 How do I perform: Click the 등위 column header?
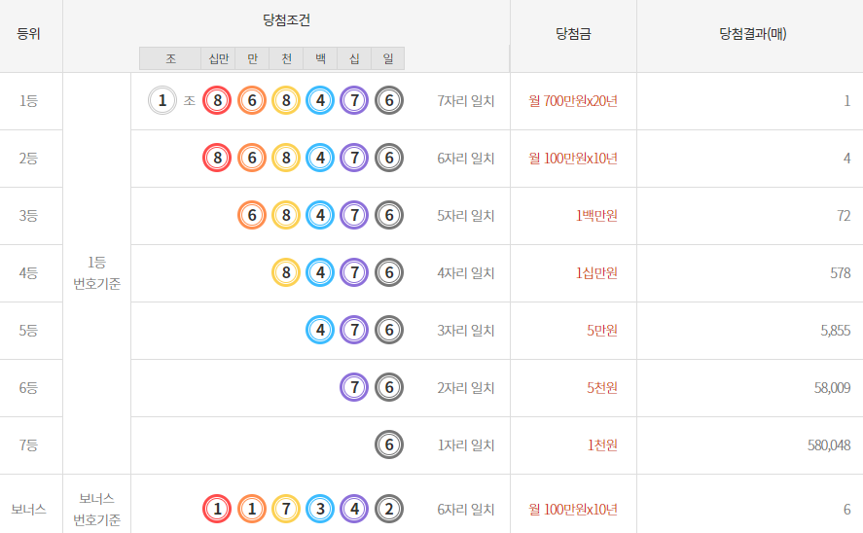pos(28,34)
